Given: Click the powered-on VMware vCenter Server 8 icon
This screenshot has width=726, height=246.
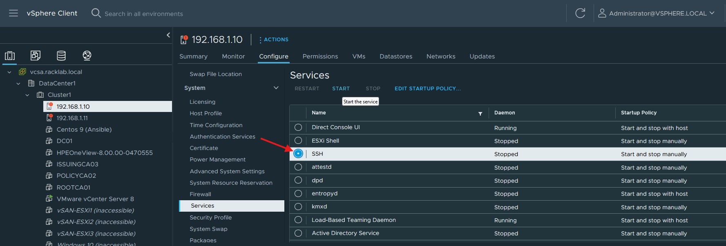Looking at the screenshot, I should 49,199.
